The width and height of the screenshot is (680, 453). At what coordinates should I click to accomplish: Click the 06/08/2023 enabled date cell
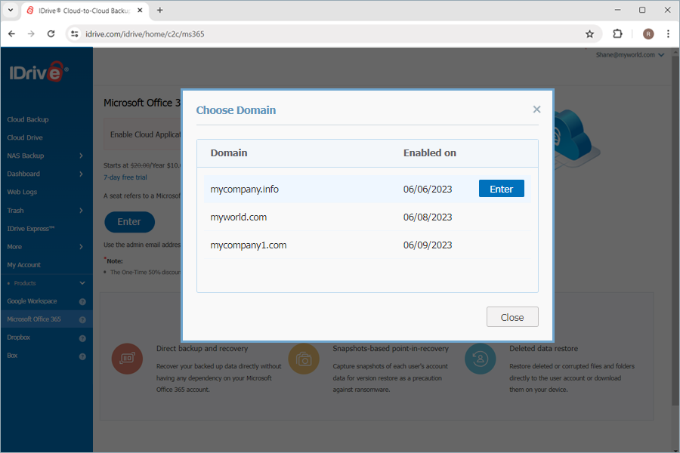[x=427, y=217]
